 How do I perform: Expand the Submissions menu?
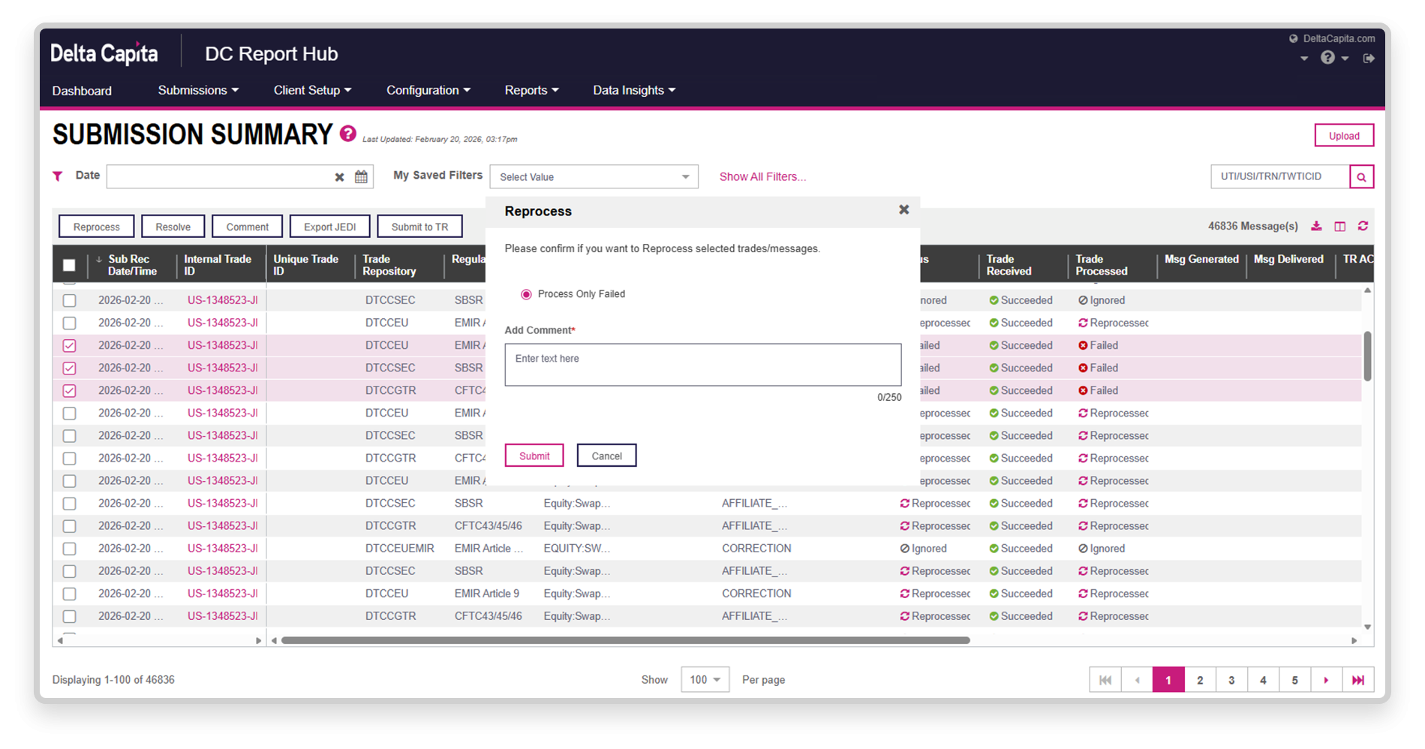tap(198, 90)
